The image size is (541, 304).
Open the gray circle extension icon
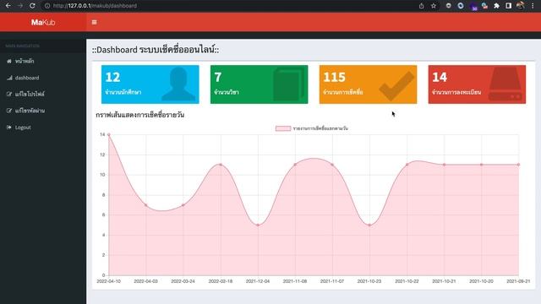(x=448, y=6)
